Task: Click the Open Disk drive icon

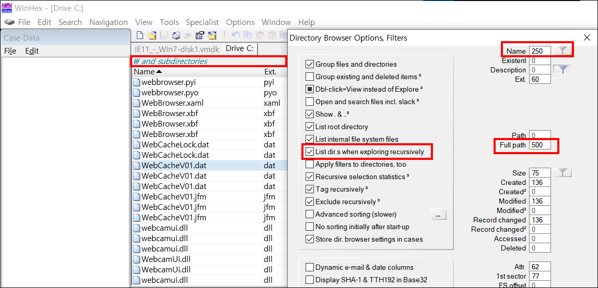Action: pos(176,36)
